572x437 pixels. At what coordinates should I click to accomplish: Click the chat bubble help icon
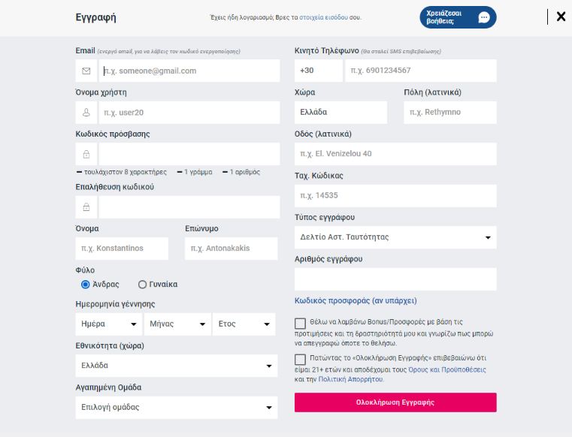484,17
